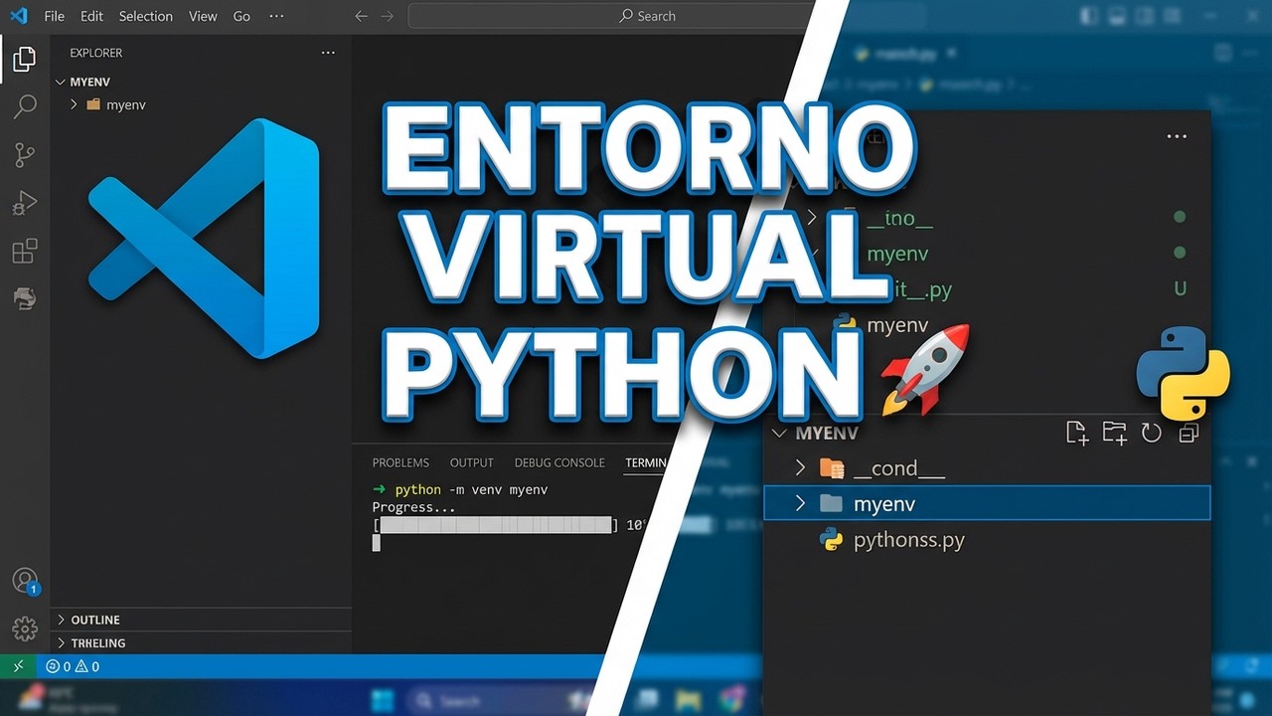Click the terminal cursor block
1272x716 pixels.
(x=377, y=543)
